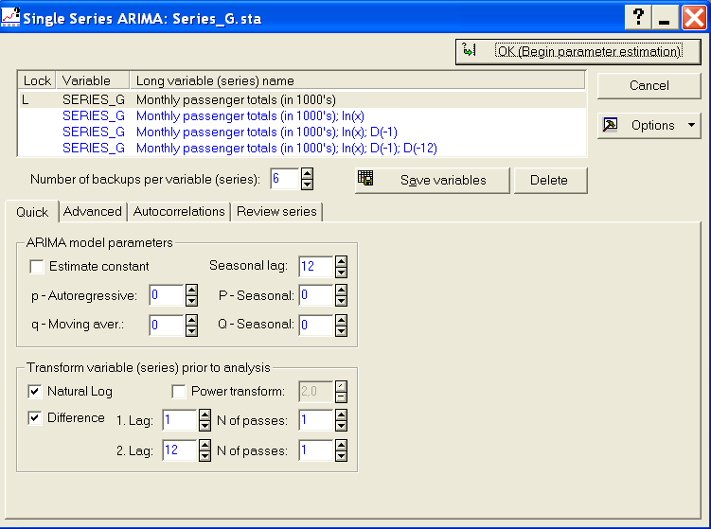711x529 pixels.
Task: Increase the Seasonal lag value
Action: [341, 261]
